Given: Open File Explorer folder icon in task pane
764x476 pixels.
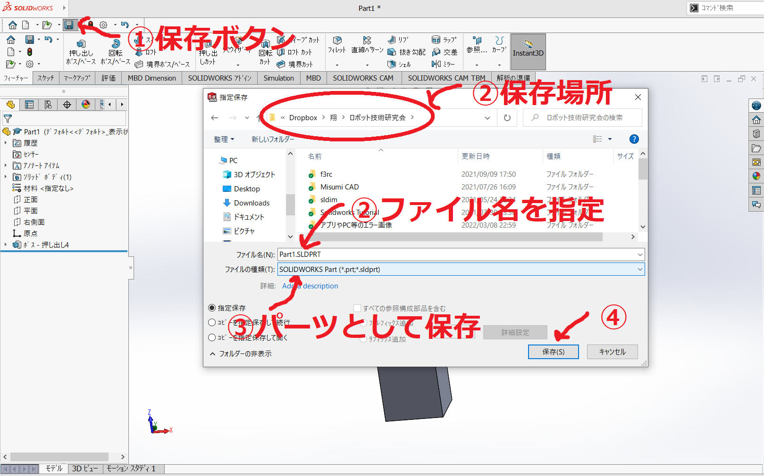Looking at the screenshot, I should point(756,148).
